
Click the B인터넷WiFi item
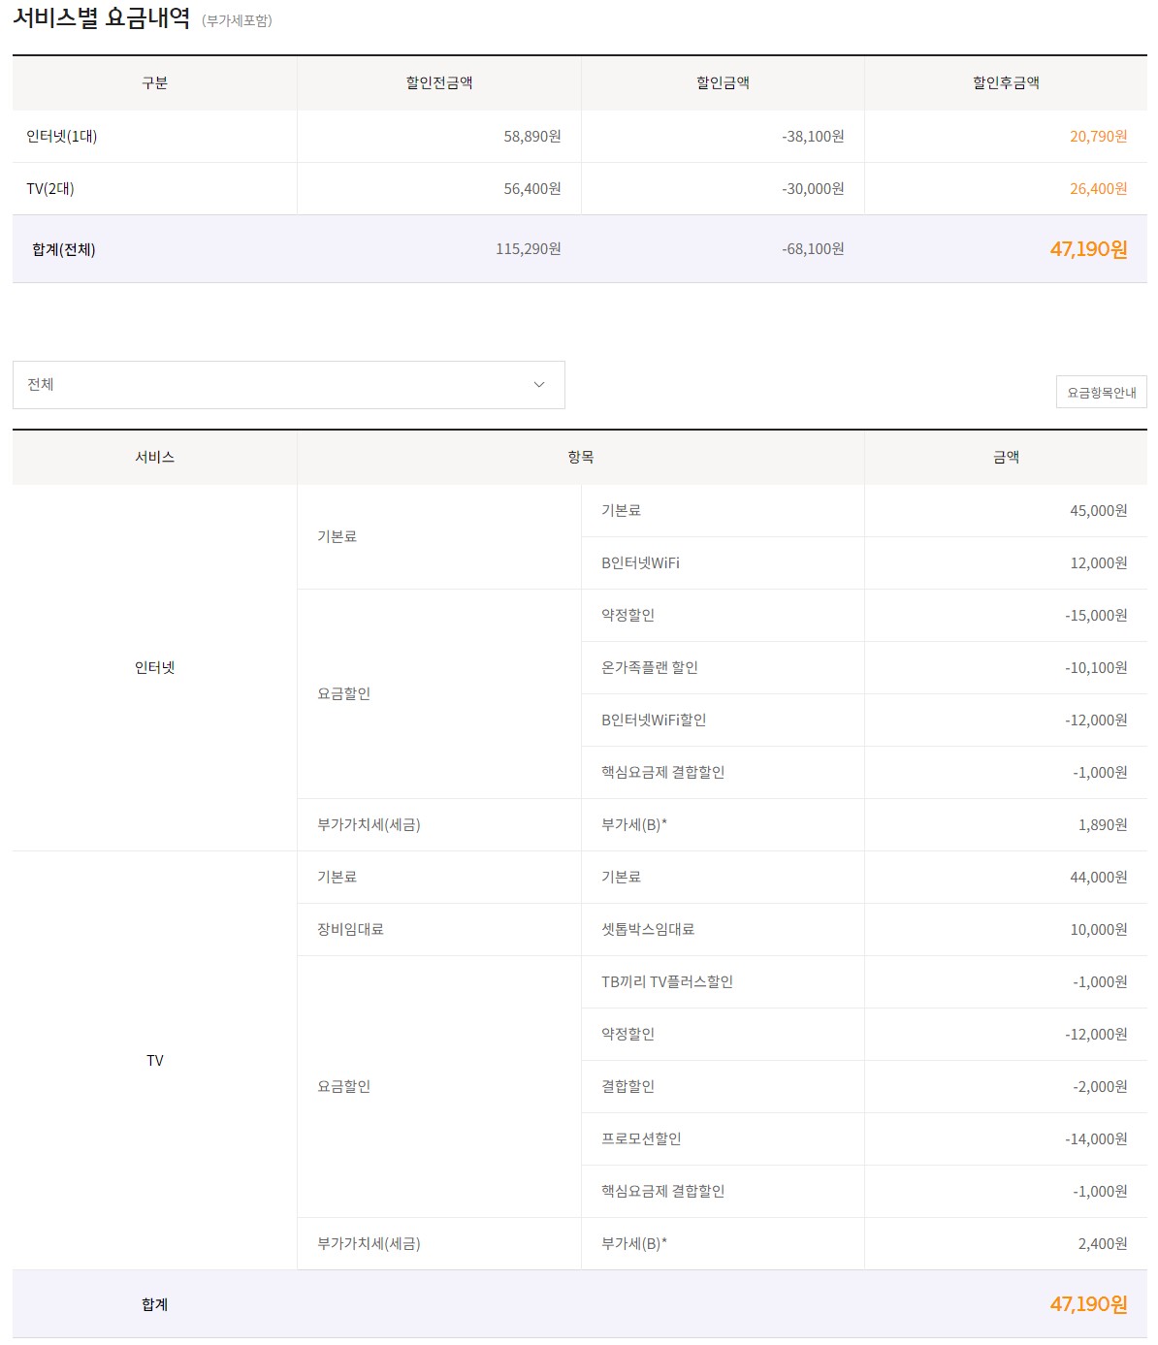pos(640,563)
